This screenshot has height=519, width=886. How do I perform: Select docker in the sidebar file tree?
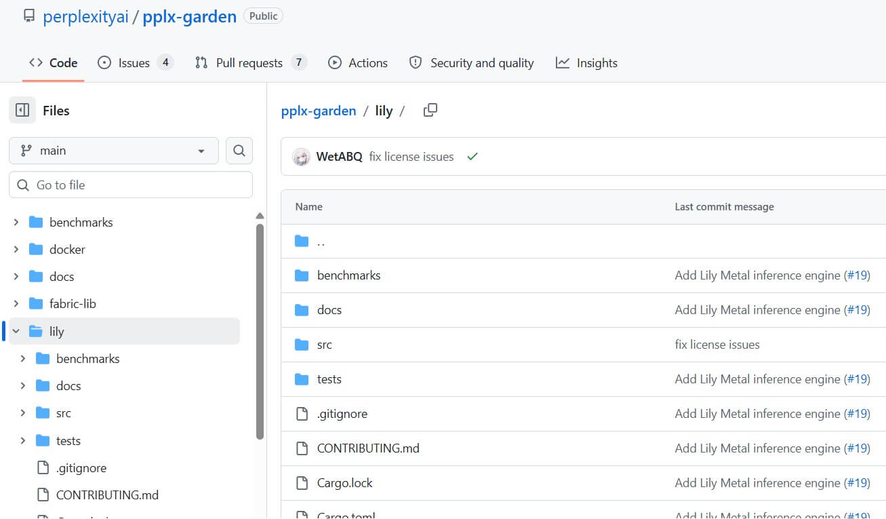point(67,250)
